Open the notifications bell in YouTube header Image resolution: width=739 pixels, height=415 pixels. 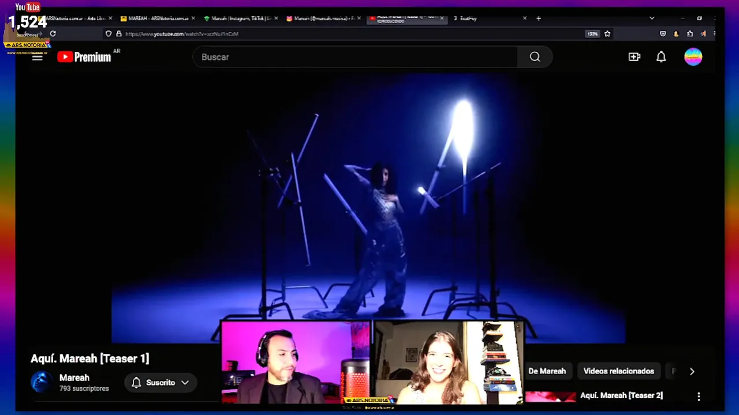661,56
